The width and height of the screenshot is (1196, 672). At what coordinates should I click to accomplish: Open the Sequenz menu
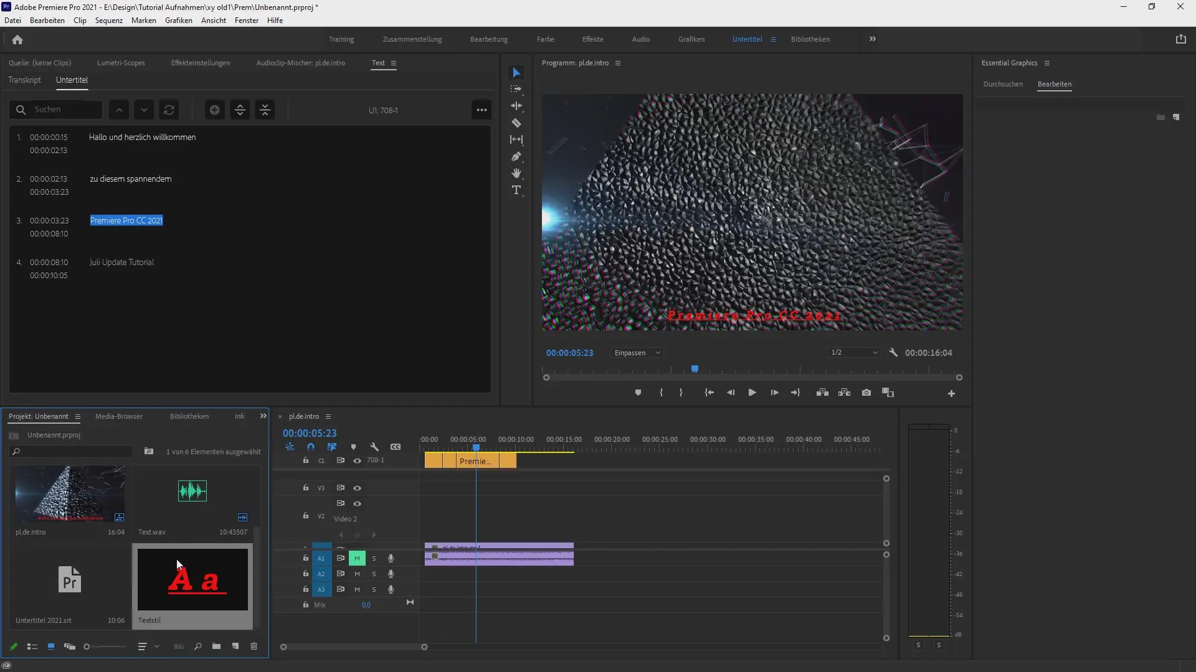point(109,21)
